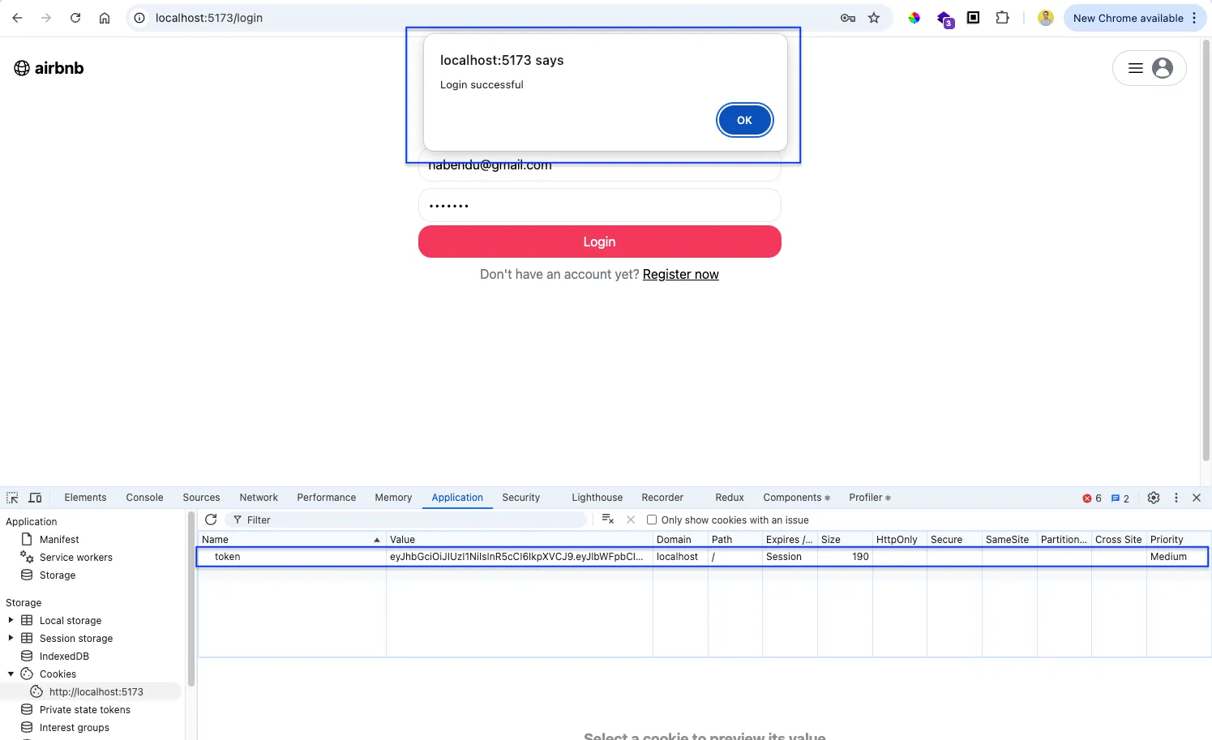Image resolution: width=1212 pixels, height=740 pixels.
Task: Open the colorful extension icon in toolbar
Action: [914, 18]
